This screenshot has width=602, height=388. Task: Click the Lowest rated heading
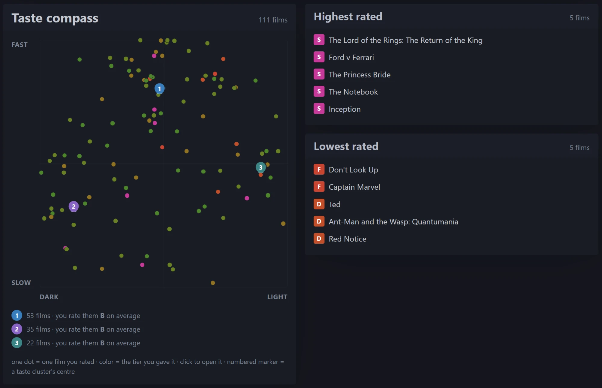tap(346, 146)
